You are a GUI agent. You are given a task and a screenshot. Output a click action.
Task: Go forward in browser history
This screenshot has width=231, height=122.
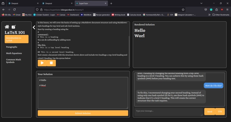[x=9, y=9]
